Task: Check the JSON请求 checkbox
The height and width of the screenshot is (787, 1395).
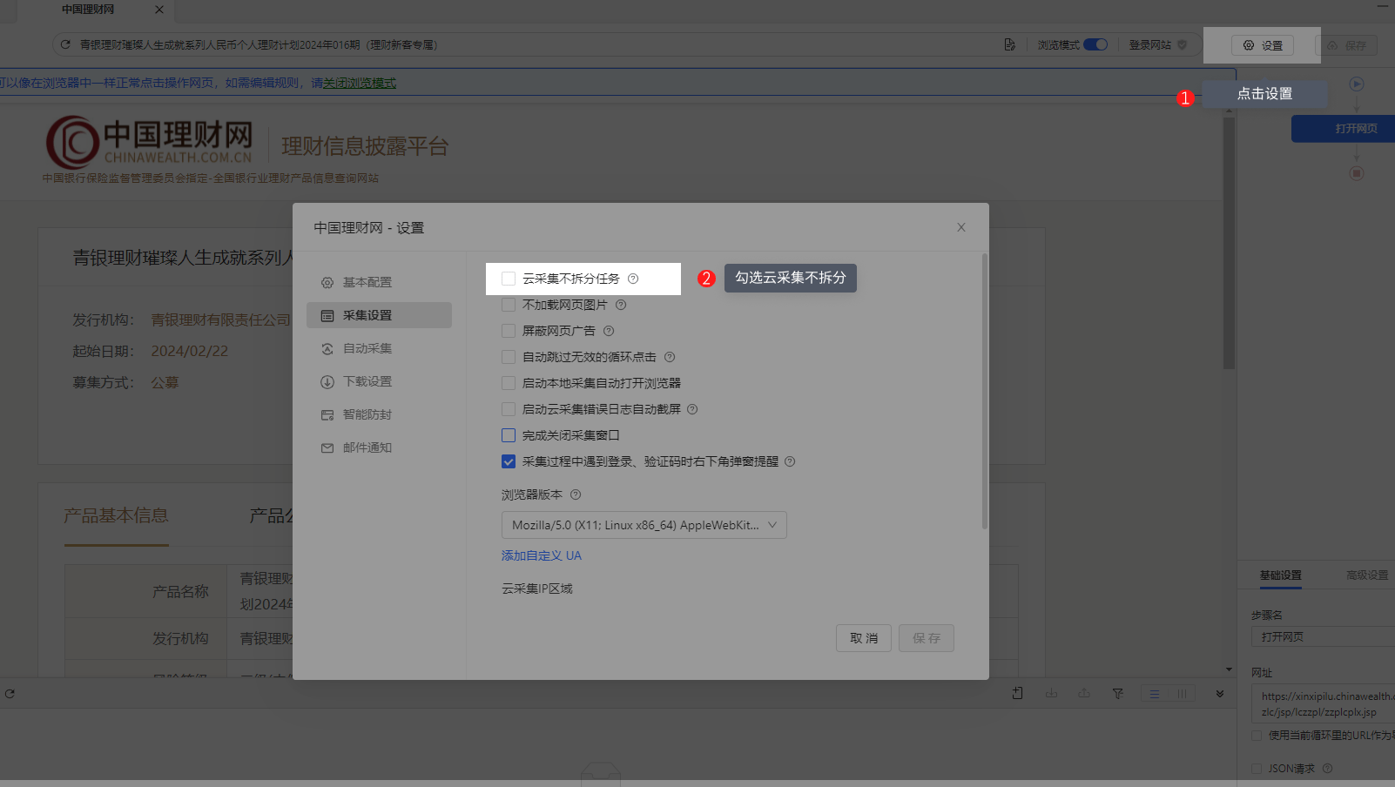Action: (x=1257, y=769)
